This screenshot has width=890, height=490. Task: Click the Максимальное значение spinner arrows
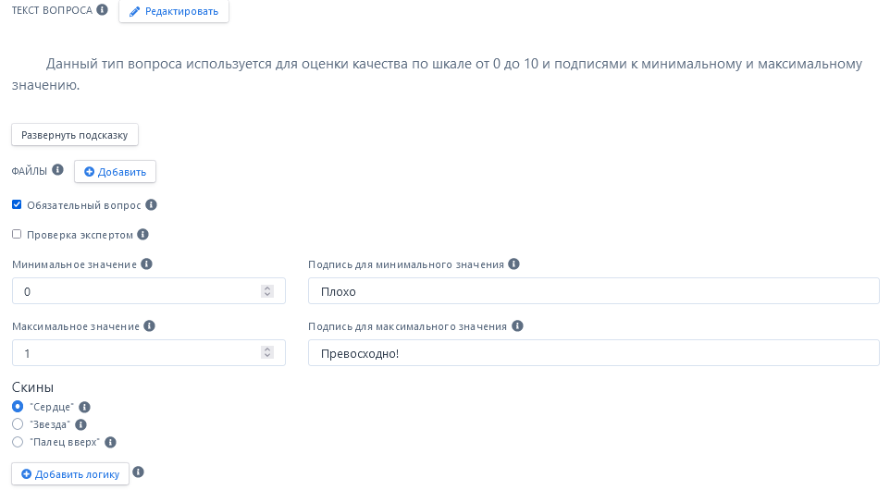click(267, 353)
